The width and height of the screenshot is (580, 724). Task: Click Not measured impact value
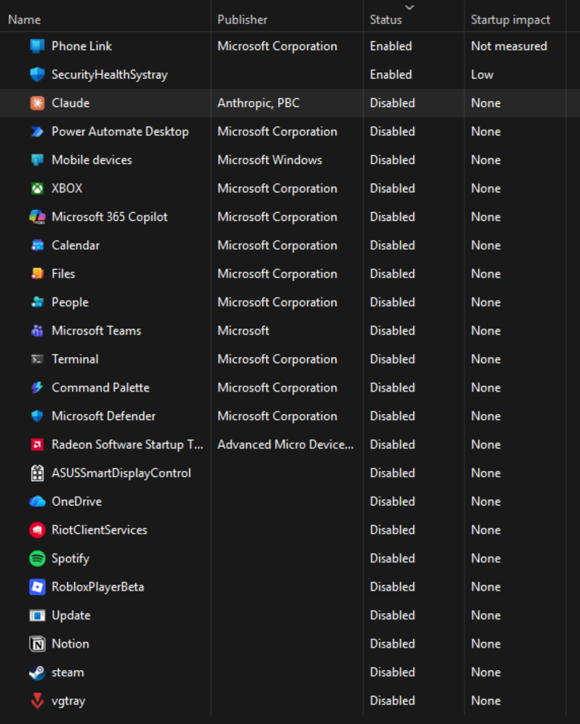509,46
